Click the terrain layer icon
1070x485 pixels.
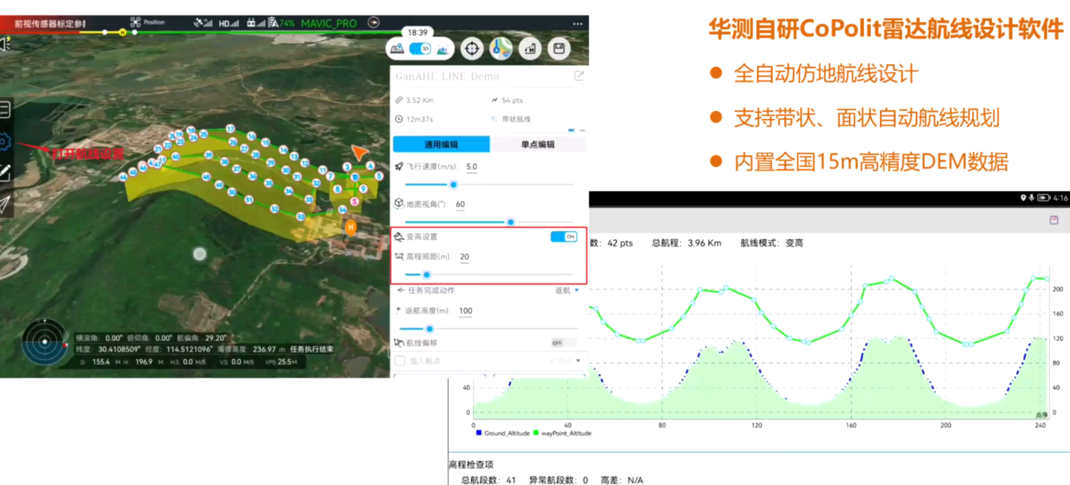442,49
